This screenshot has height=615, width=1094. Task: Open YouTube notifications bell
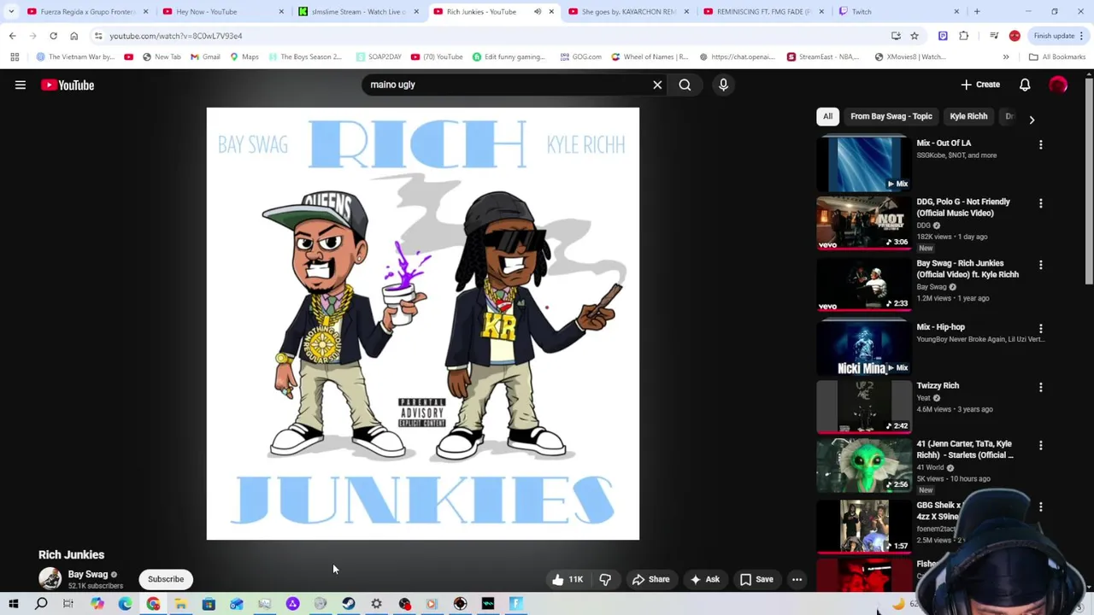coord(1025,85)
